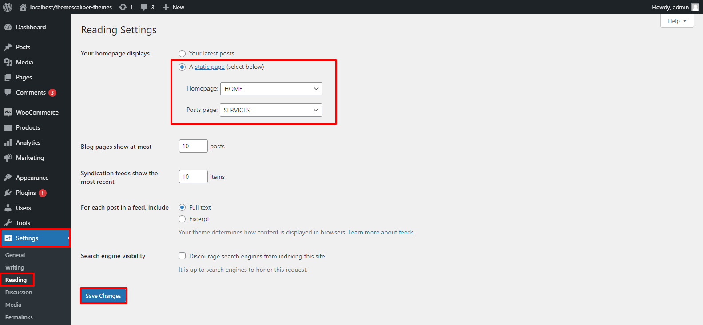703x325 pixels.
Task: Focus the Syndication feeds items field
Action: pos(193,177)
